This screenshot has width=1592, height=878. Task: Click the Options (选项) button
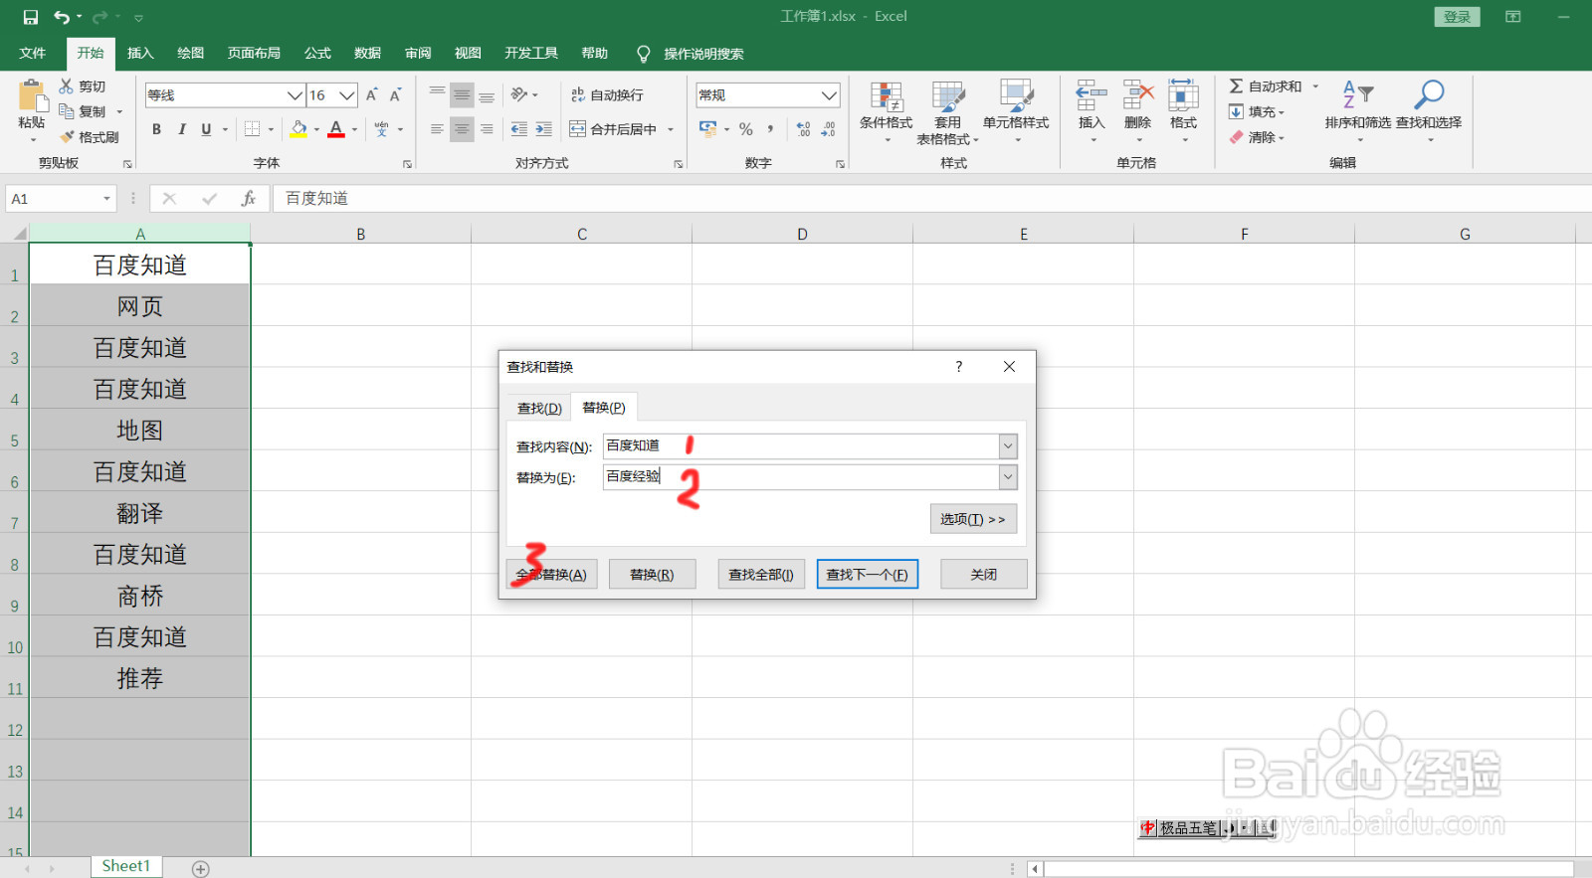click(973, 519)
